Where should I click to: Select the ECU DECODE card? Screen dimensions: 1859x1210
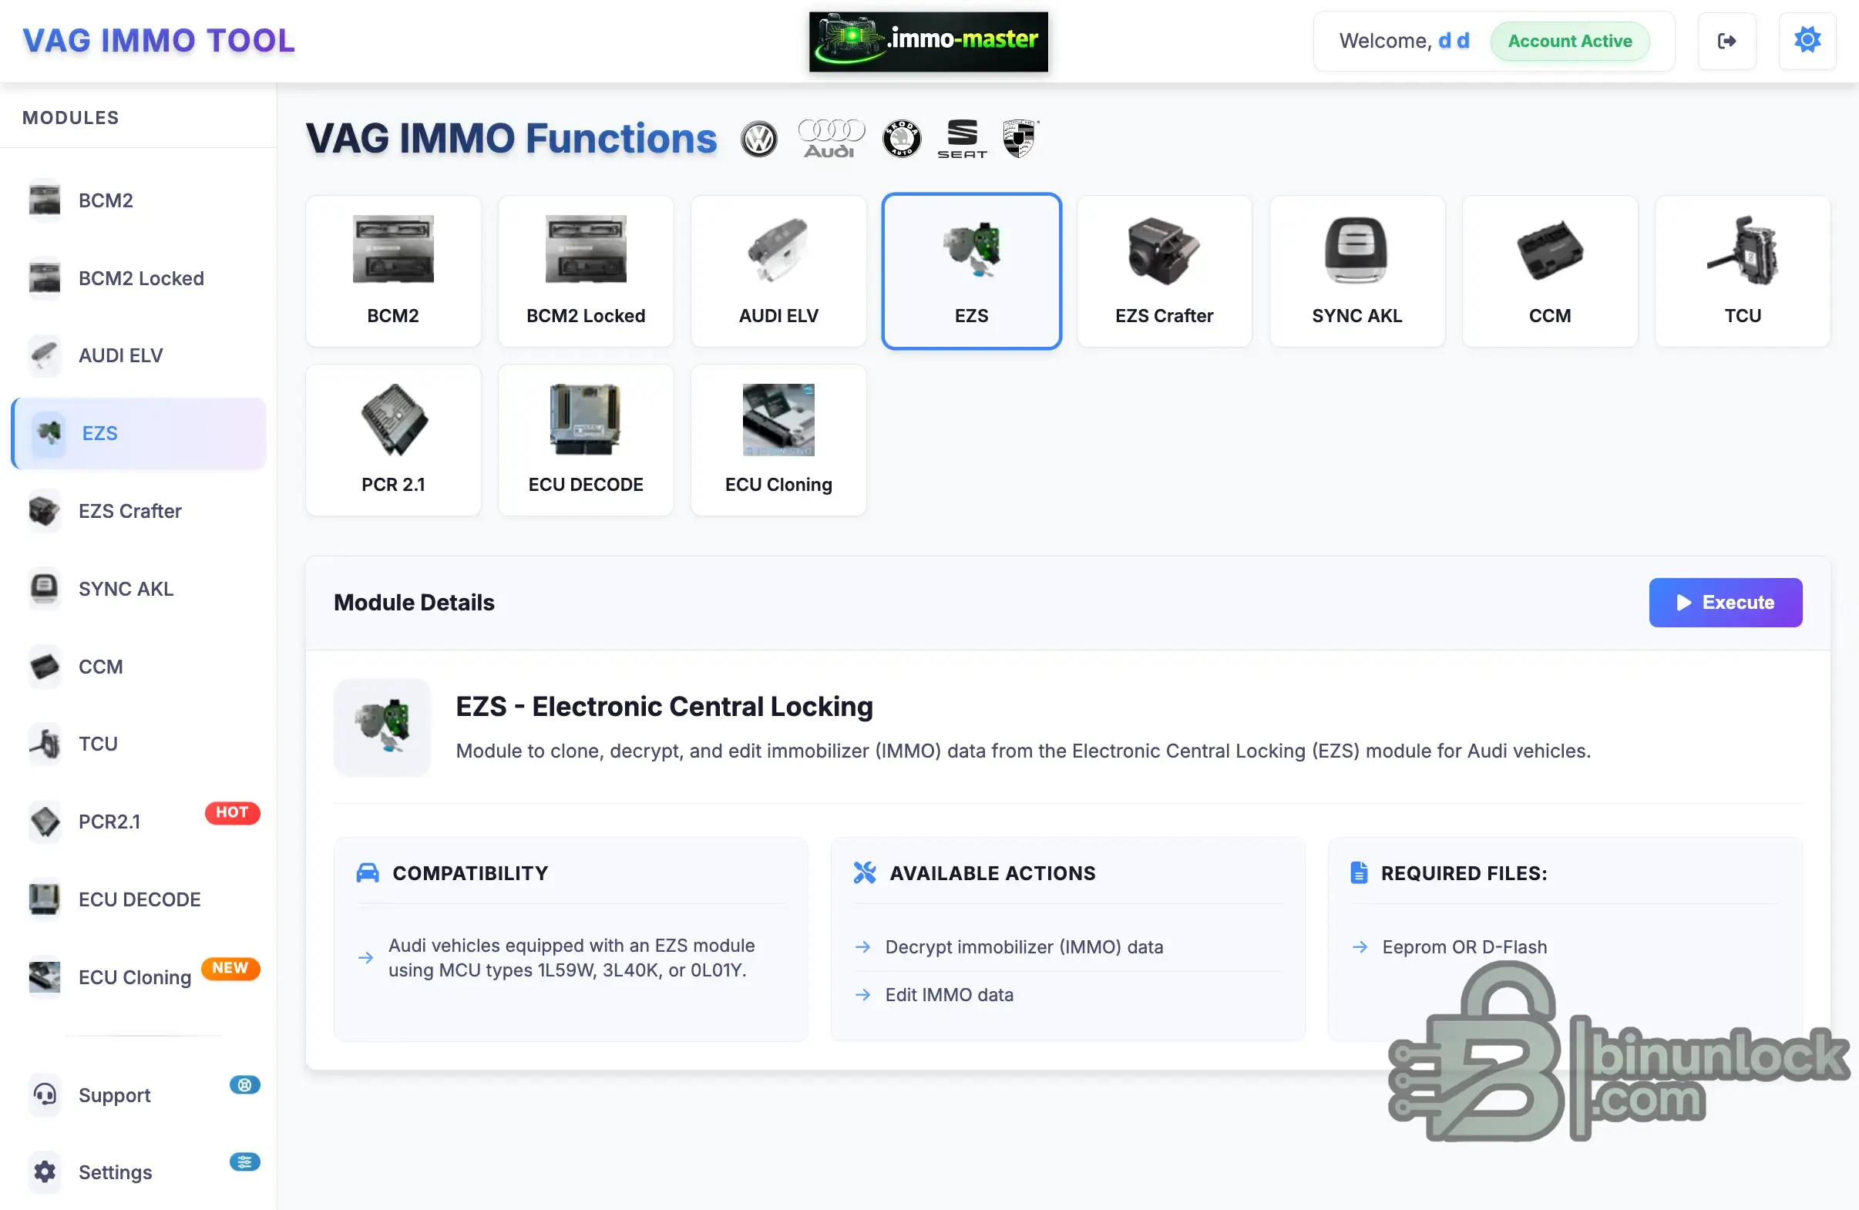pos(585,439)
